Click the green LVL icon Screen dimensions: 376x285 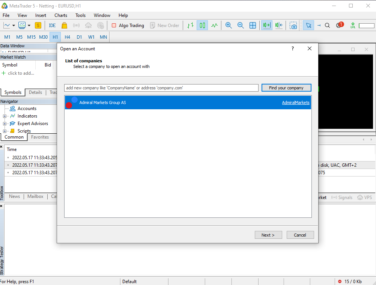pyautogui.click(x=353, y=25)
